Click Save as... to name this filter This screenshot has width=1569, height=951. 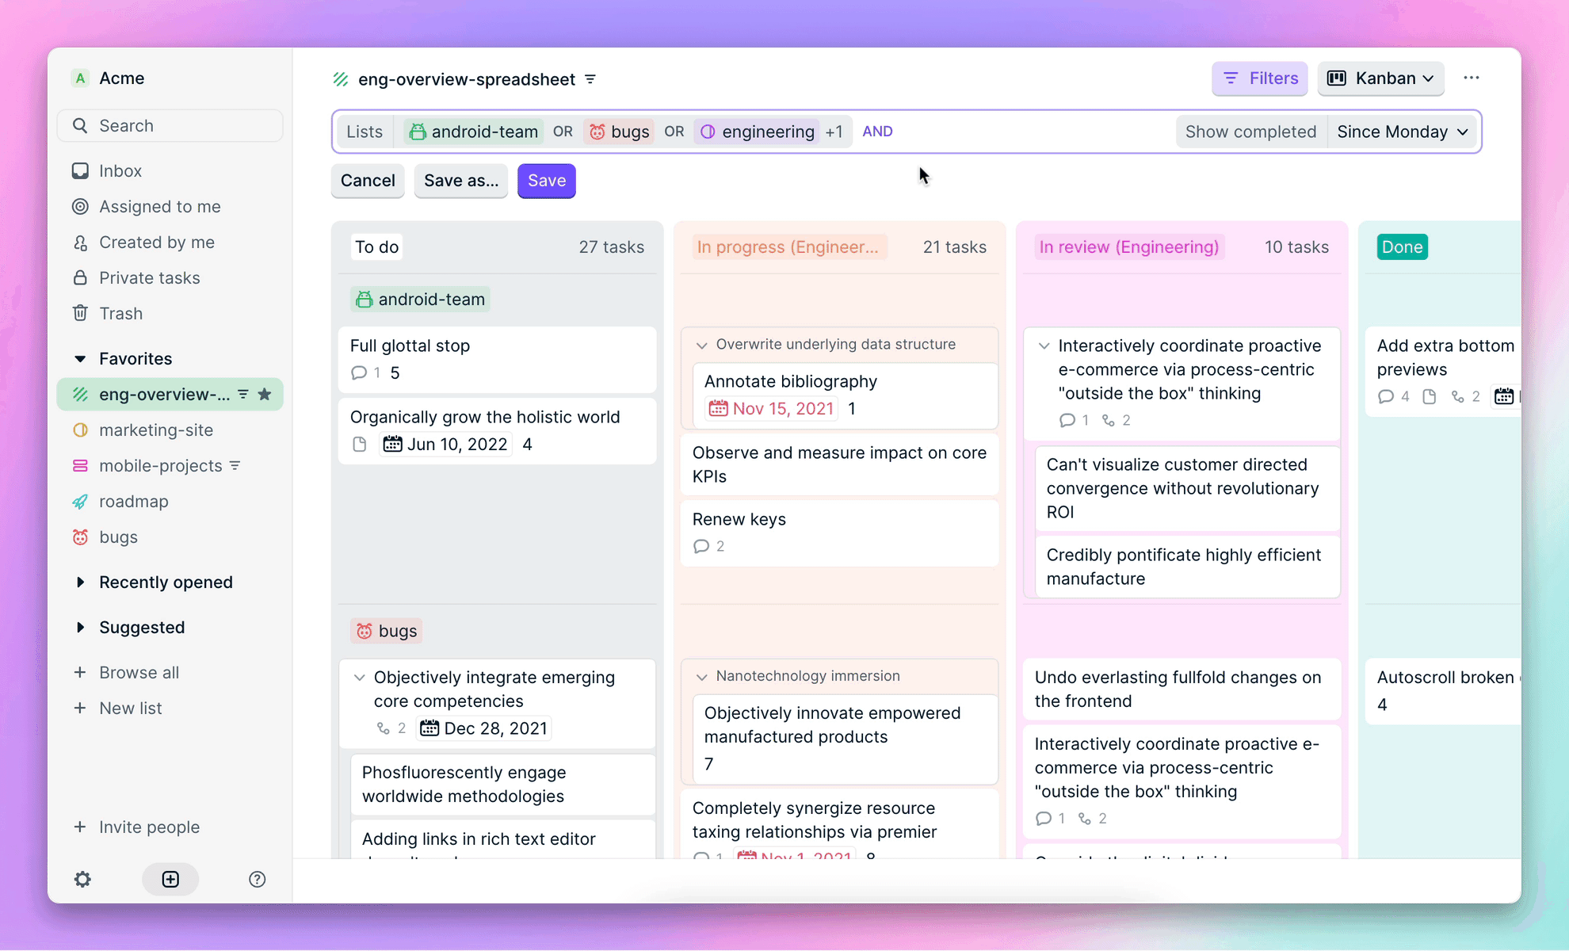coord(460,181)
